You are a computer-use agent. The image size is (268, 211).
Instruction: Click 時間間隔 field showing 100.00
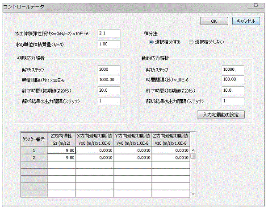click(233, 80)
